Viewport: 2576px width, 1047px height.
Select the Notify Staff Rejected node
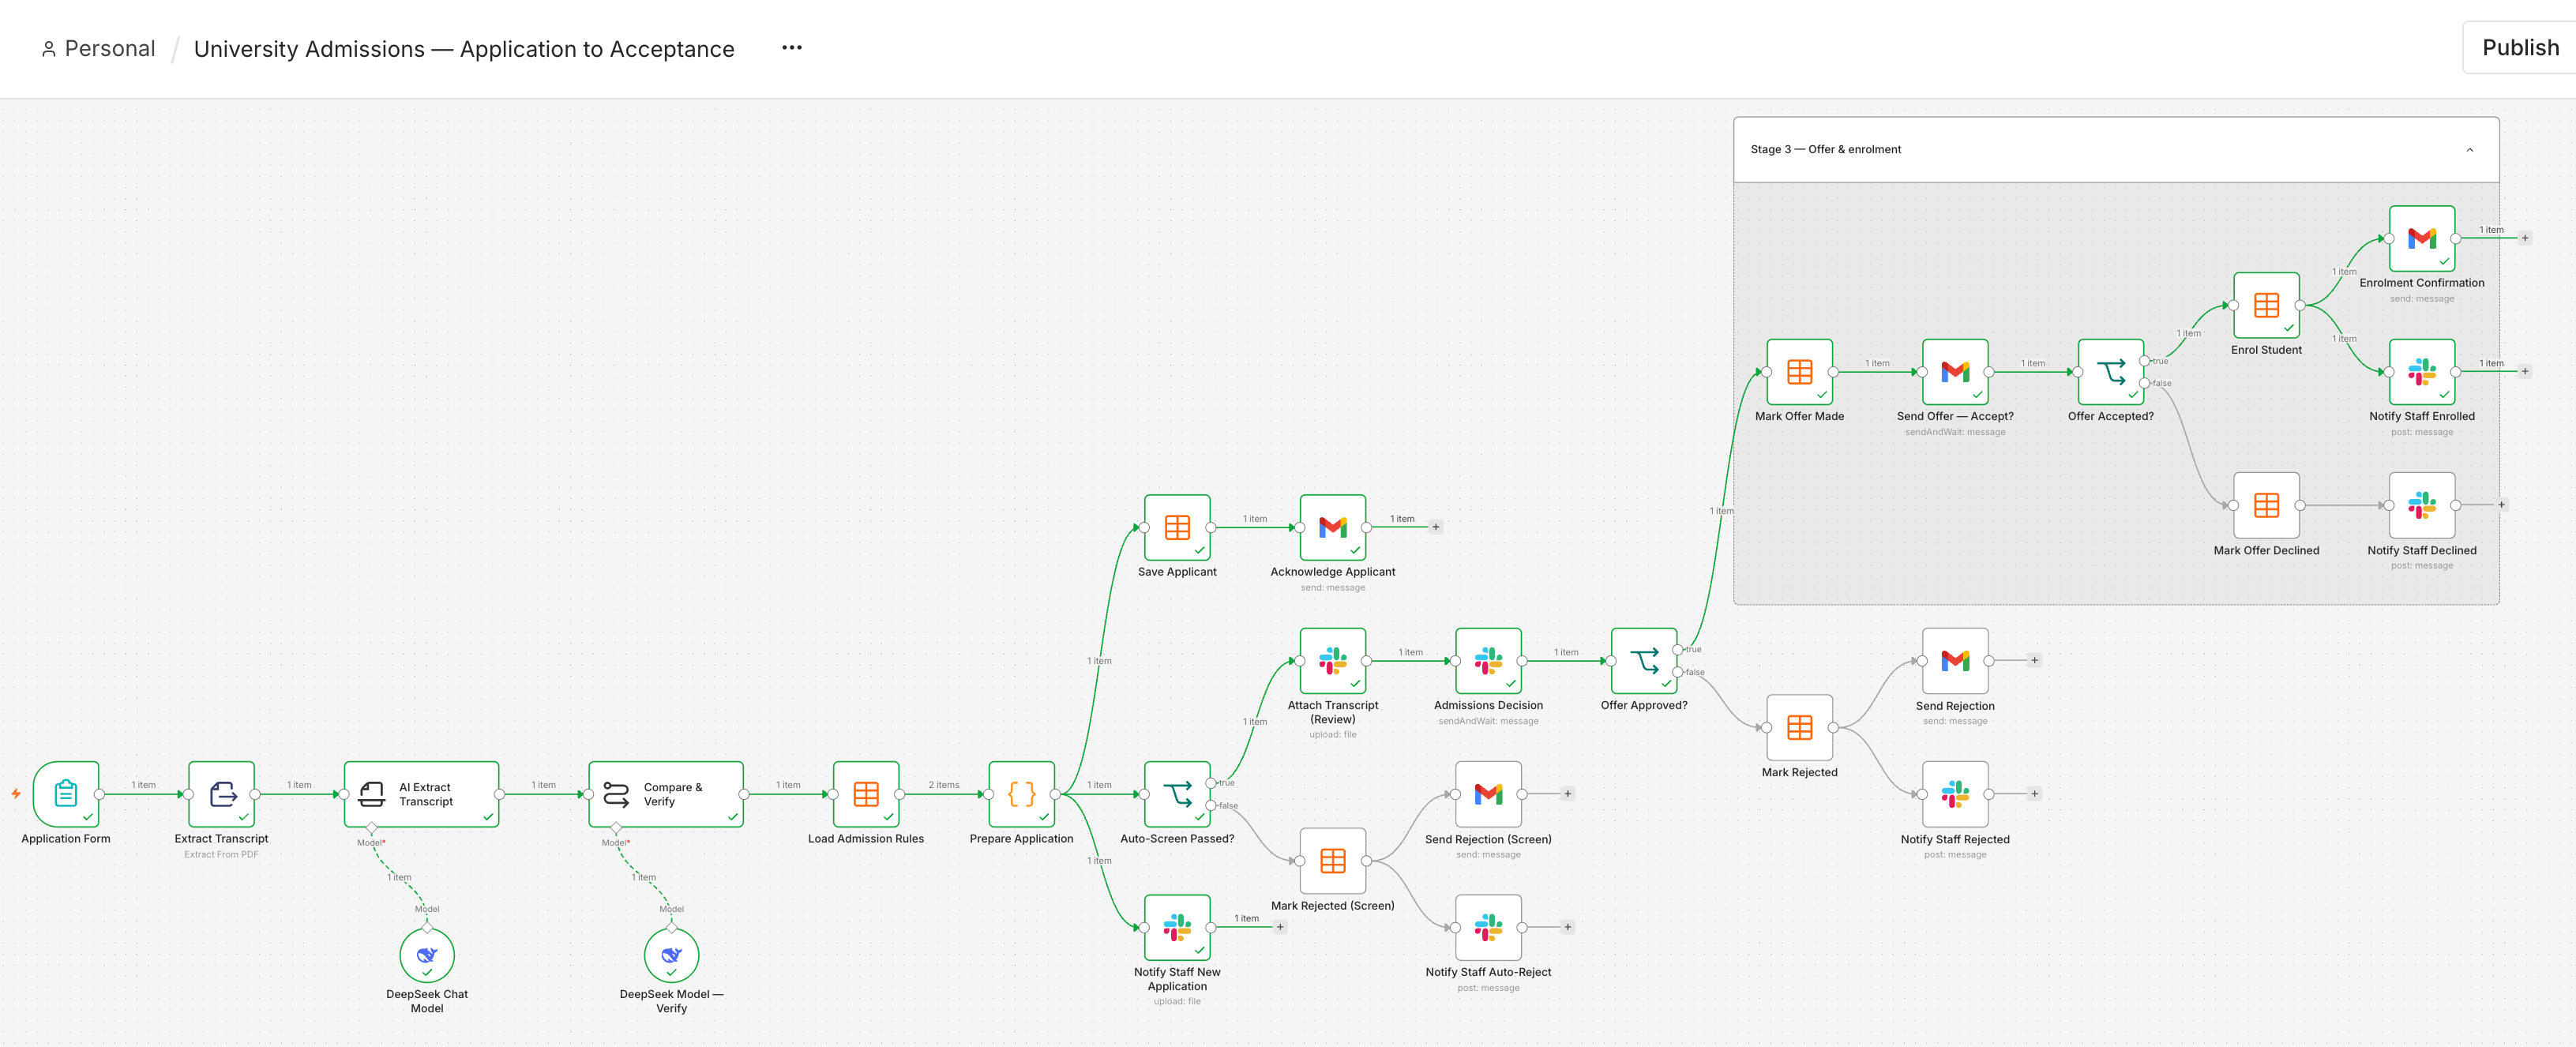pos(1955,794)
